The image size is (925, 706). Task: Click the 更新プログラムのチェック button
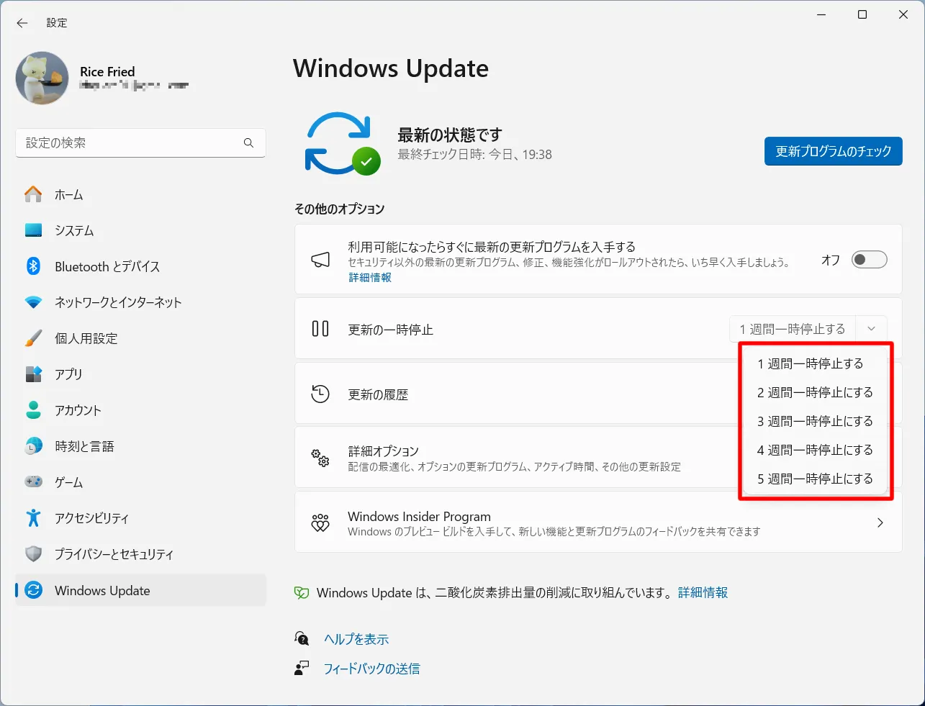pos(834,151)
